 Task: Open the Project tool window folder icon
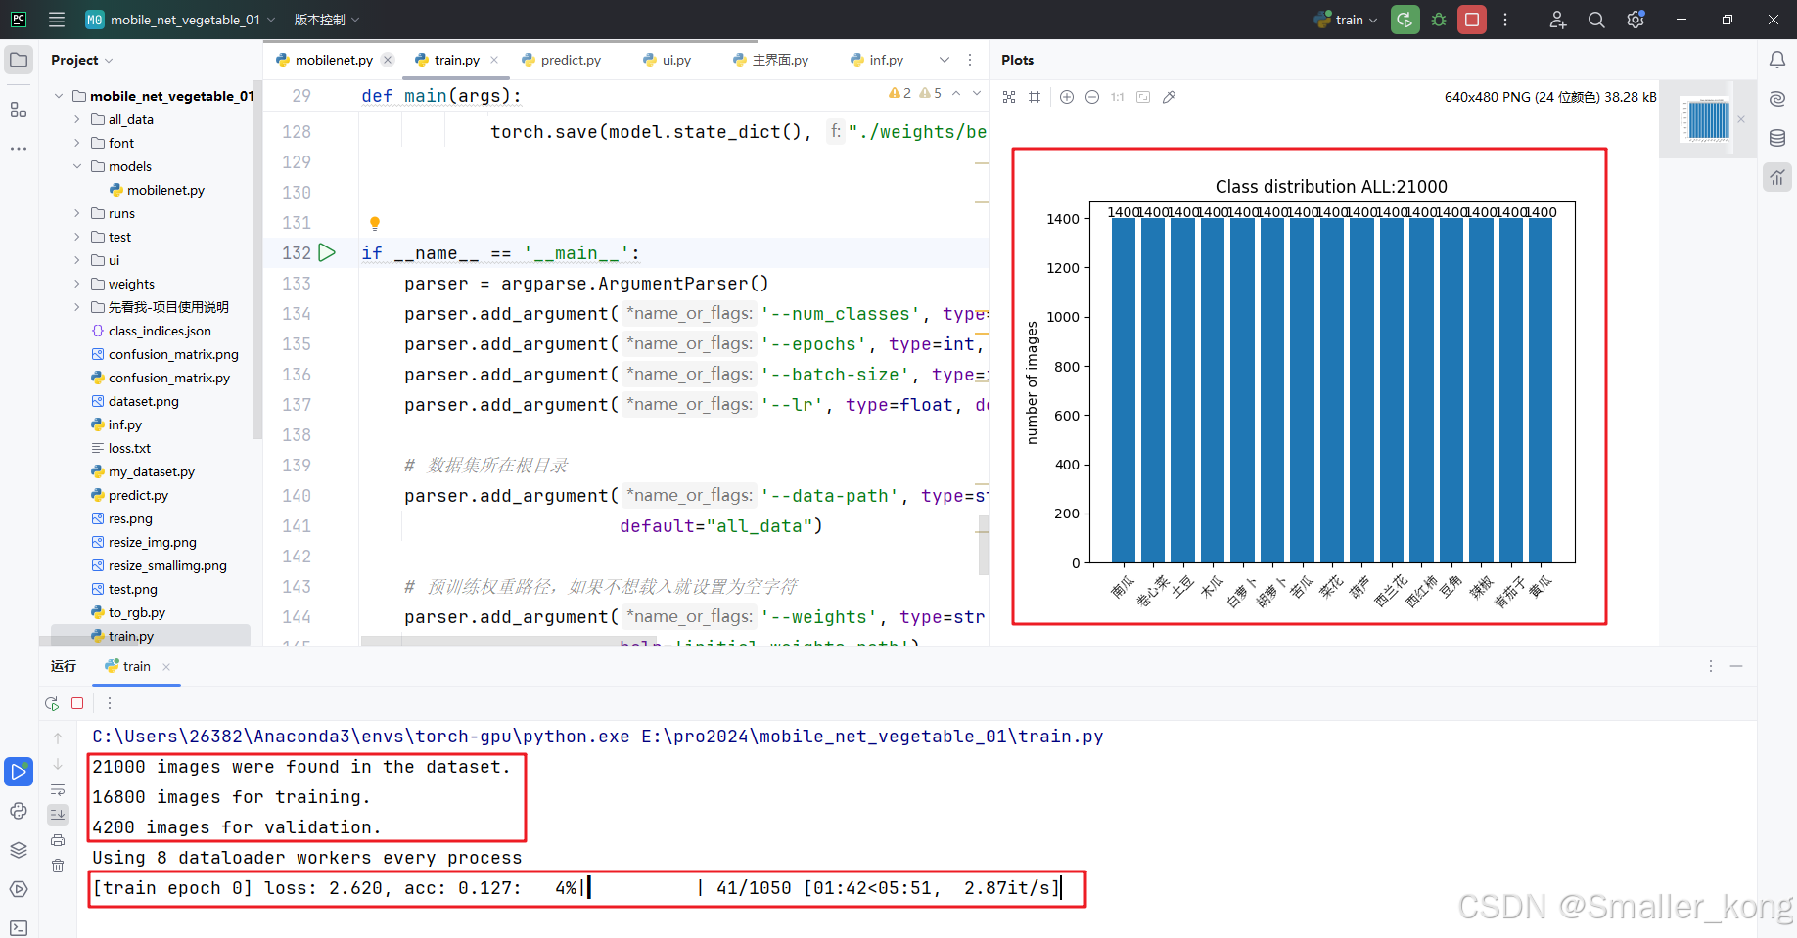coord(19,60)
